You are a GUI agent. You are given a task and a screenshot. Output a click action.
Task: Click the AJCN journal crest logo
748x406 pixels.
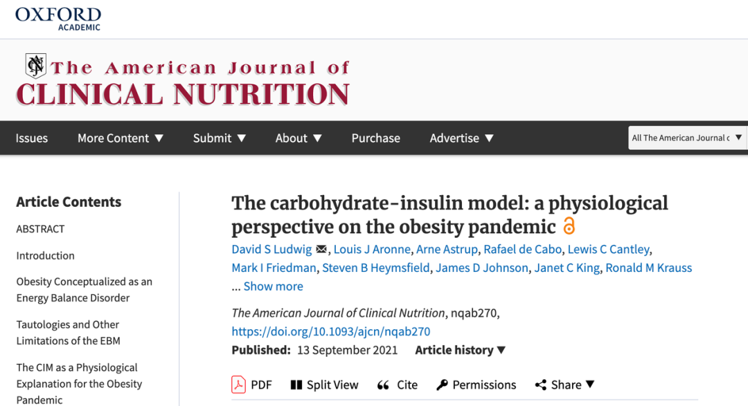[x=36, y=65]
